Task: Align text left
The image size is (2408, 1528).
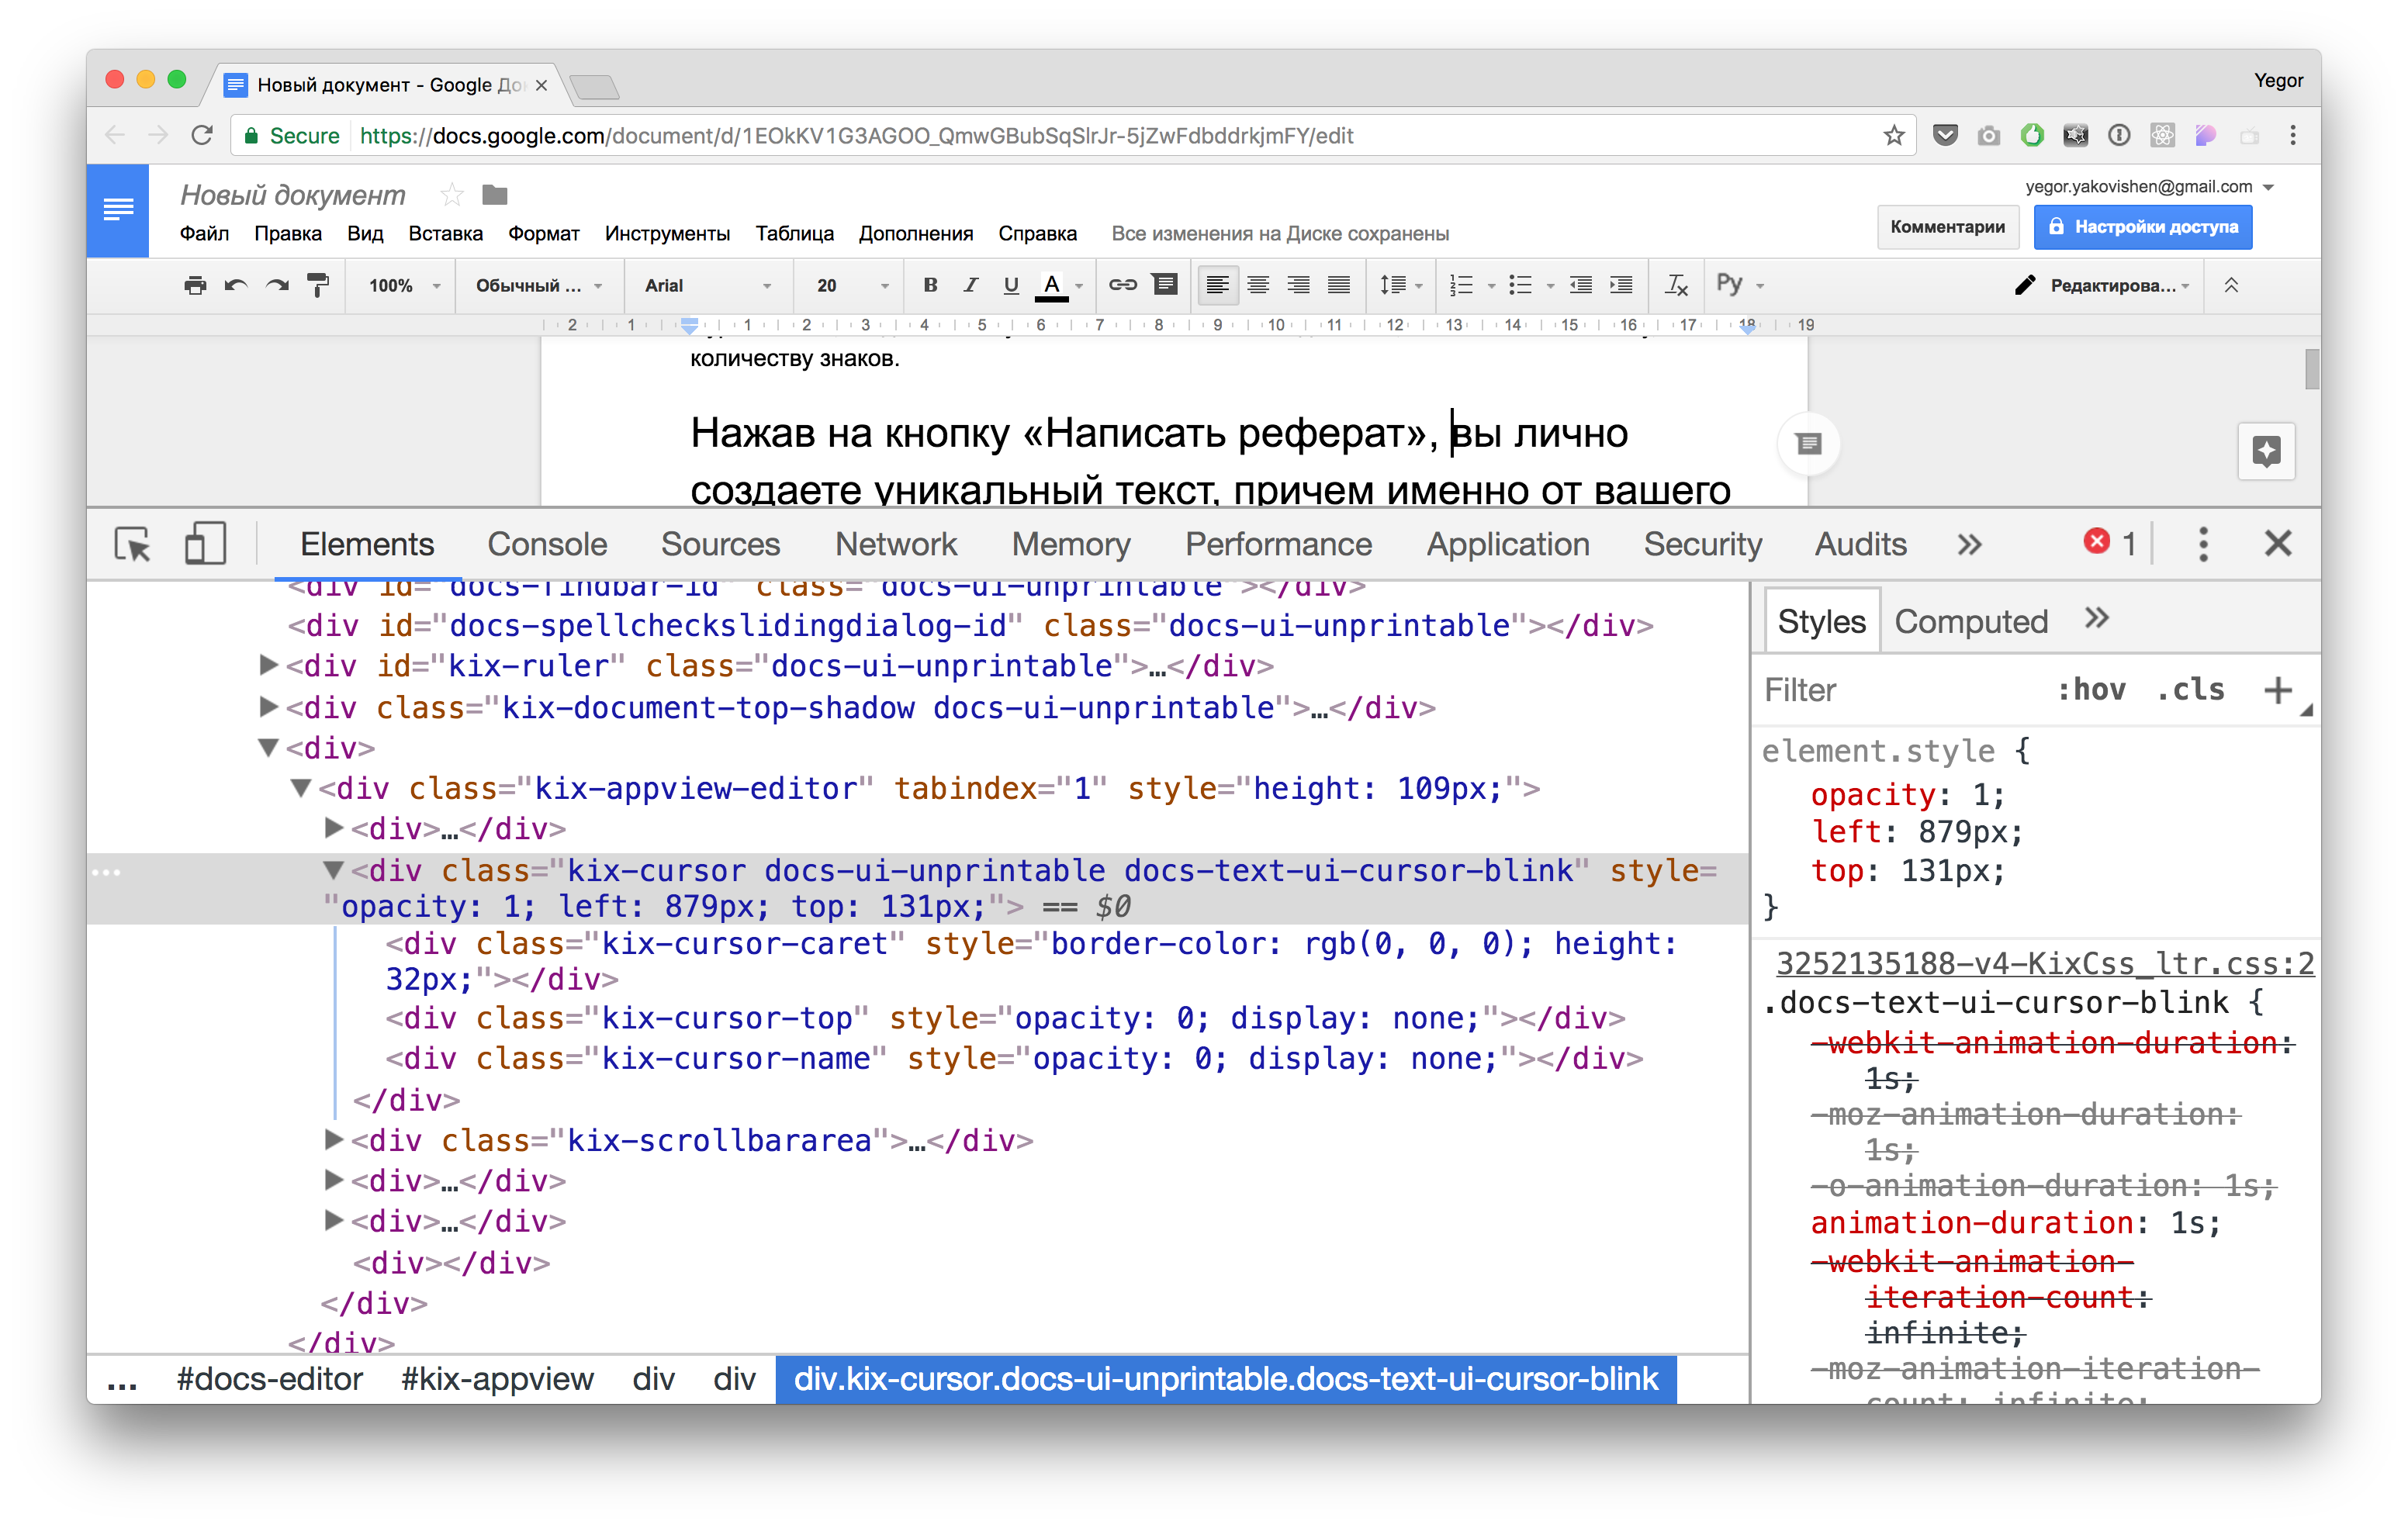Action: [x=1217, y=285]
